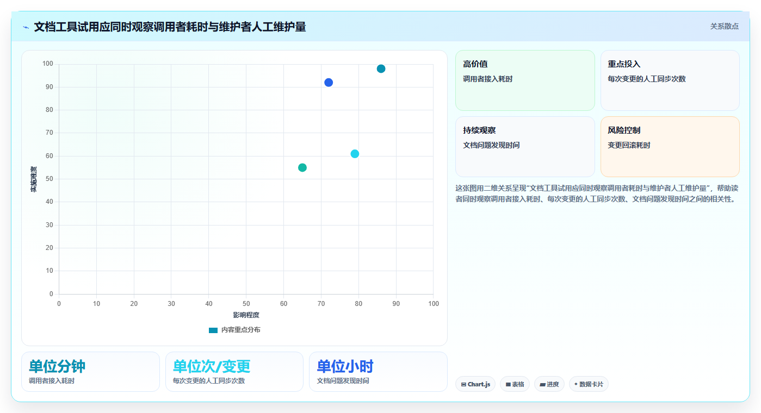Screen dimensions: 761x413
Task: Open the 高价值 card
Action: [525, 80]
